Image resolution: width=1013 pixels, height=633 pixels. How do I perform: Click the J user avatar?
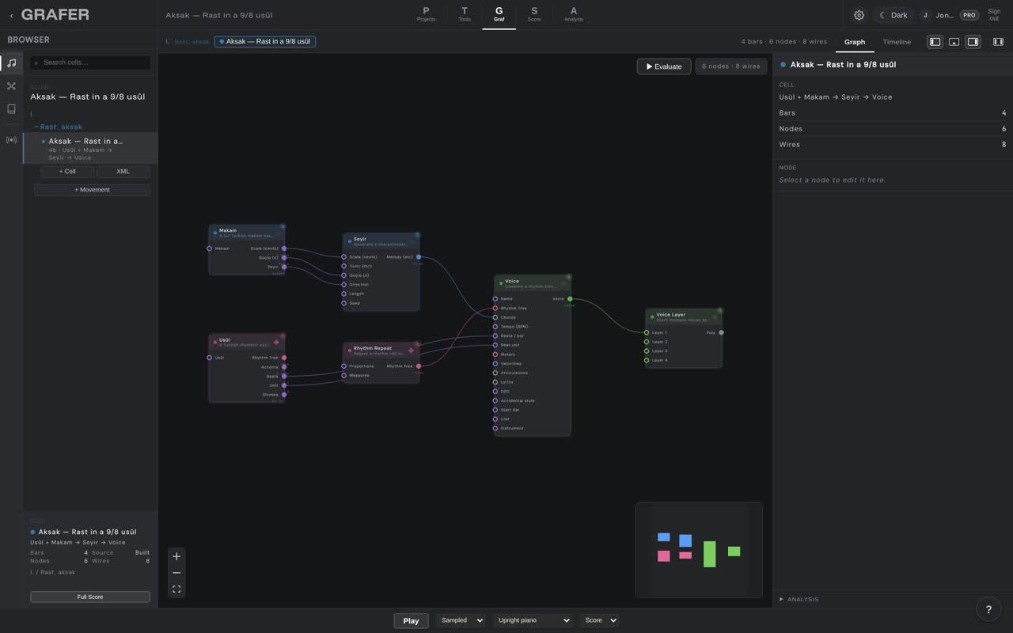tap(925, 15)
